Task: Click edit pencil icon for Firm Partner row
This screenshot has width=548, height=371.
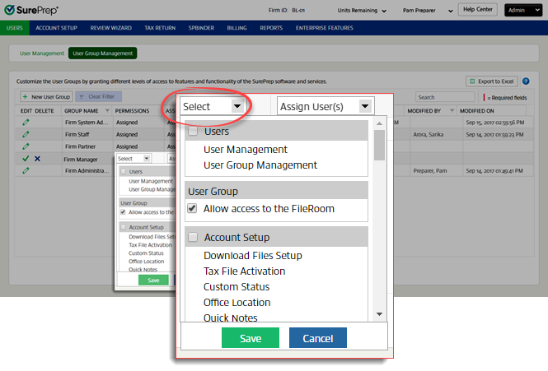Action: coord(26,146)
